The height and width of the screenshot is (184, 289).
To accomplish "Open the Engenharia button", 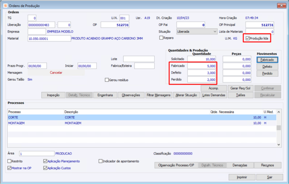I will [105, 95].
